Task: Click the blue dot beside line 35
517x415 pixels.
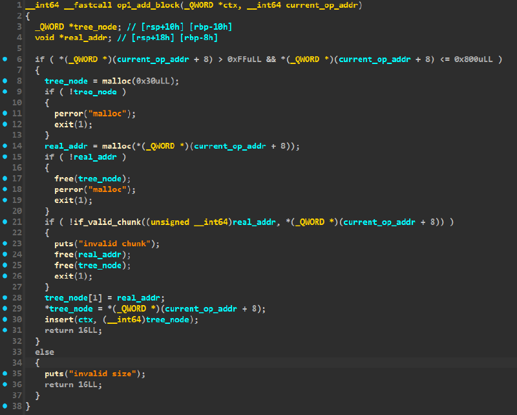Action: (5, 374)
